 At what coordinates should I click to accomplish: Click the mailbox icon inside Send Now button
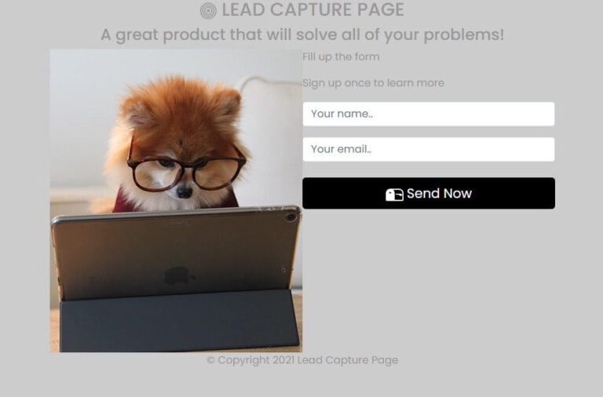[x=394, y=195]
